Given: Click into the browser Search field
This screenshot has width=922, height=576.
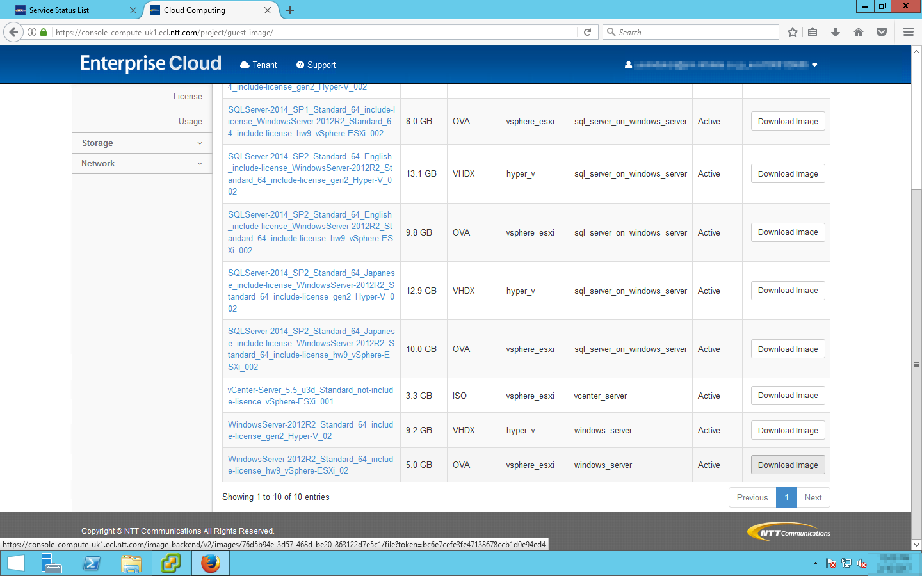Looking at the screenshot, I should 690,32.
